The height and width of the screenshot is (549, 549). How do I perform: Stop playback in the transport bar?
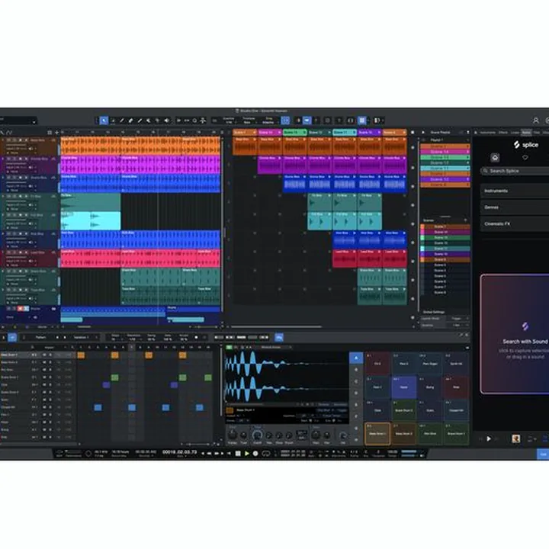[x=238, y=454]
